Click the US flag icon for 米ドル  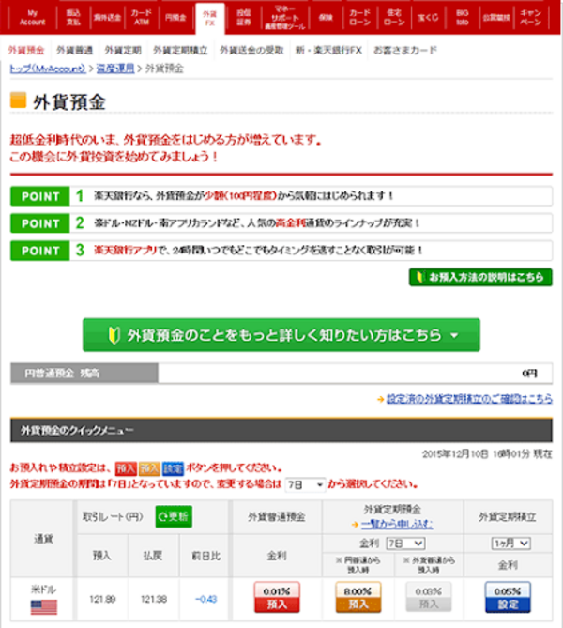coord(44,606)
